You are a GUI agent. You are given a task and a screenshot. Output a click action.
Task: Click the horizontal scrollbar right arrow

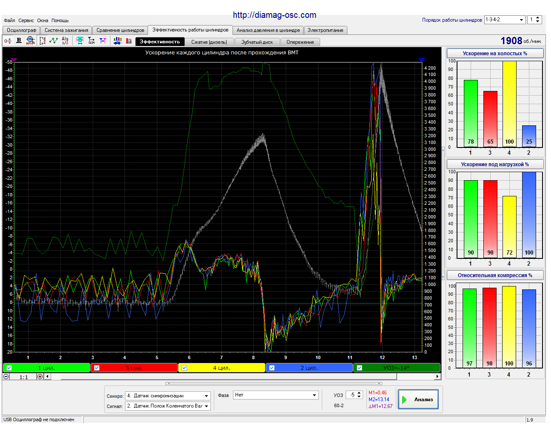click(437, 377)
